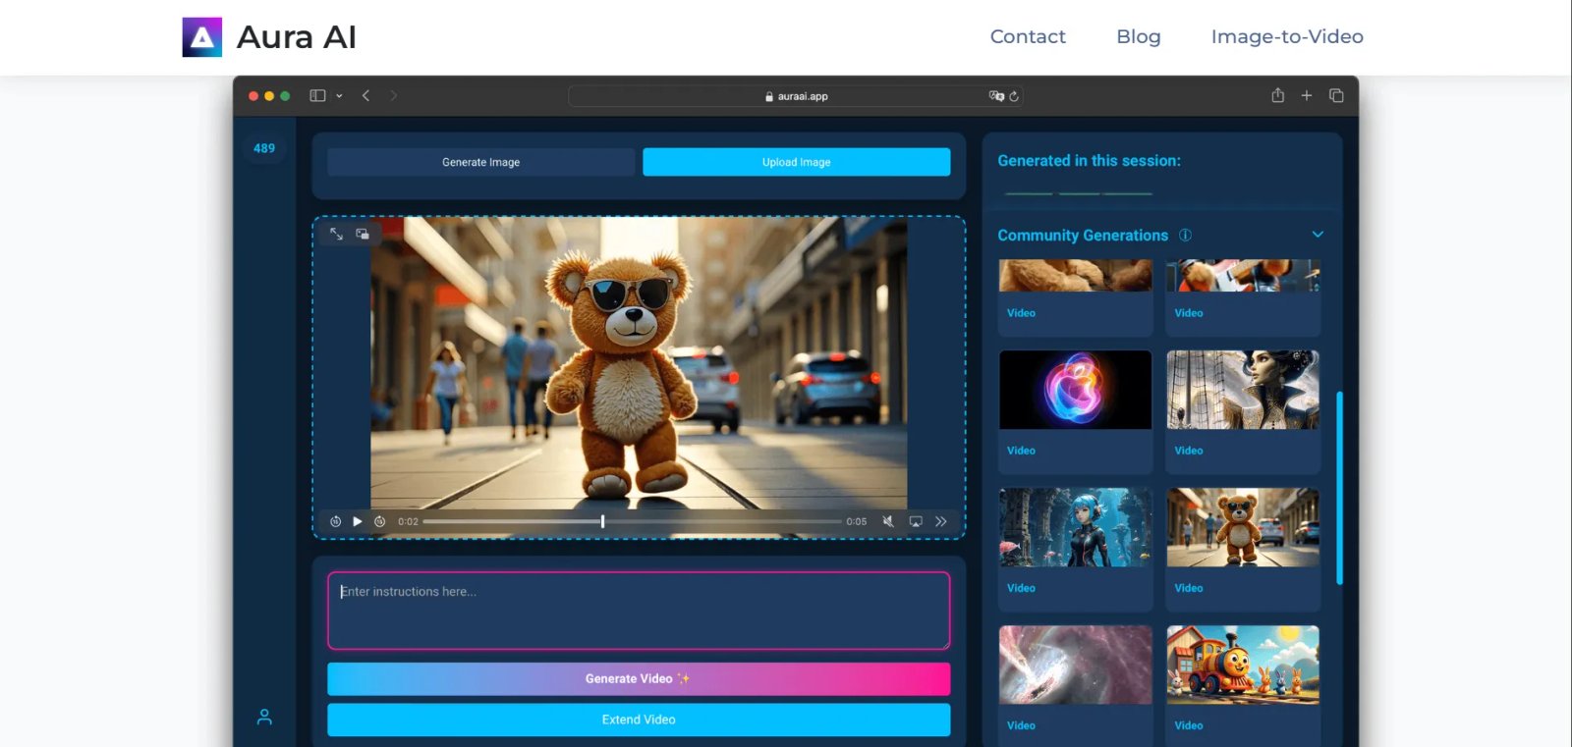1572x747 pixels.
Task: Click the AirPlay icon on video
Action: point(916,521)
